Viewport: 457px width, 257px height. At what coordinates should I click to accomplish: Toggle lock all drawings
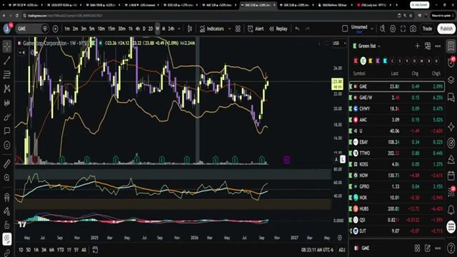pos(7,225)
